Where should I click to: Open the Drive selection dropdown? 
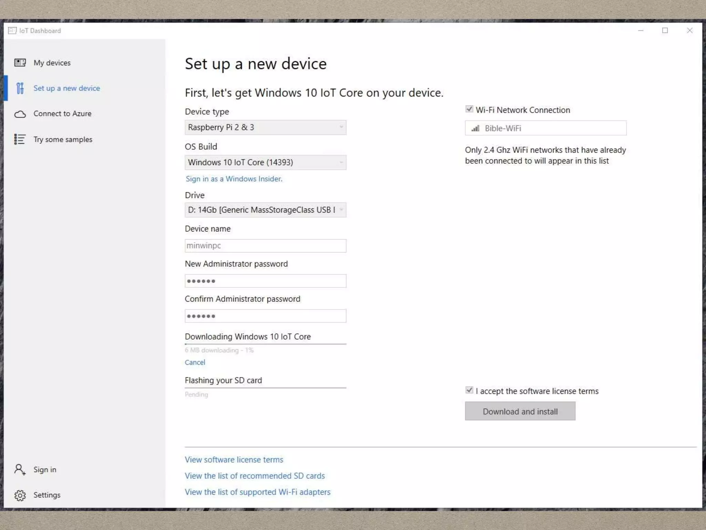pyautogui.click(x=265, y=210)
